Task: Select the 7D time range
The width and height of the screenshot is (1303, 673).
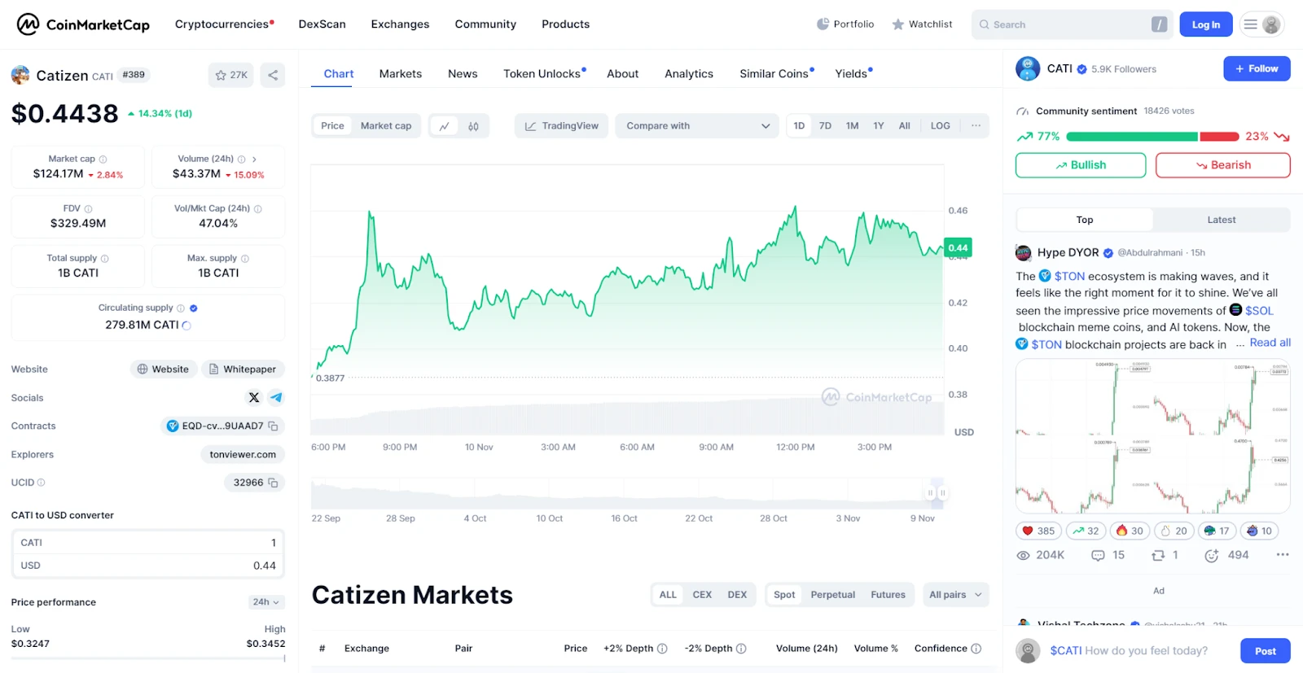Action: click(x=825, y=126)
